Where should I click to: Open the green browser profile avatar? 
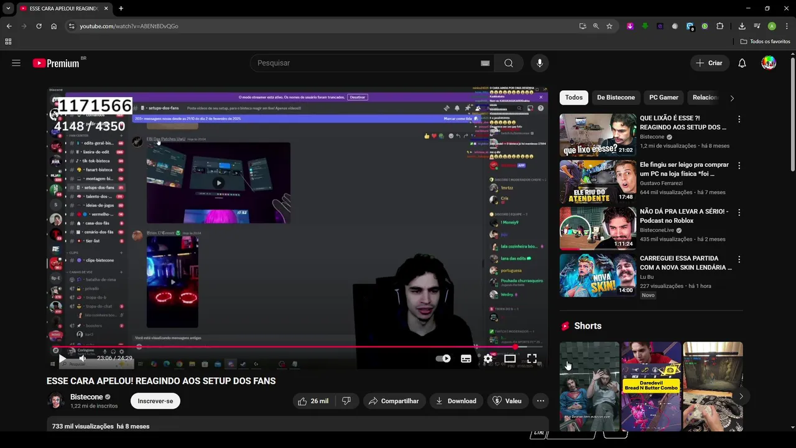tap(772, 26)
